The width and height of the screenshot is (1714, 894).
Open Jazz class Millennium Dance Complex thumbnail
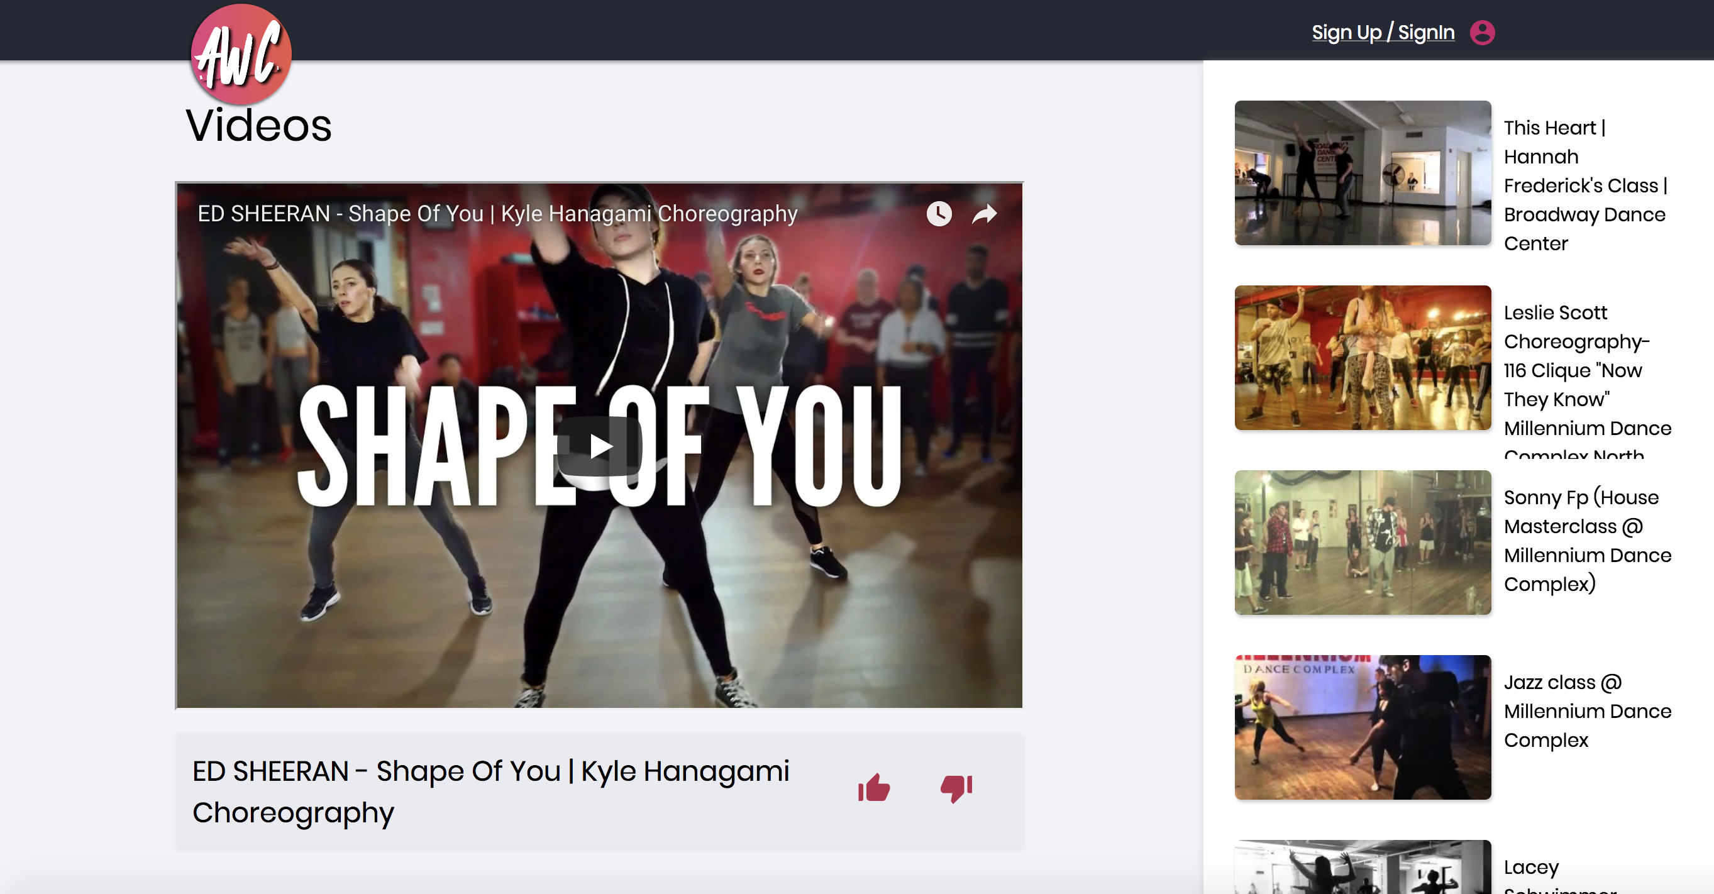click(x=1362, y=727)
